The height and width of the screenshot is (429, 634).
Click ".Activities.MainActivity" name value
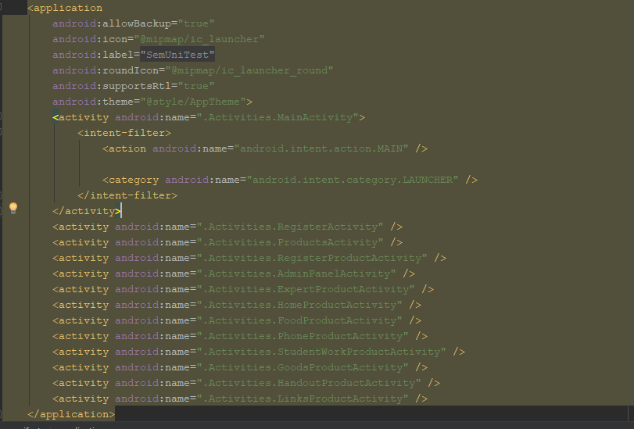(x=278, y=117)
